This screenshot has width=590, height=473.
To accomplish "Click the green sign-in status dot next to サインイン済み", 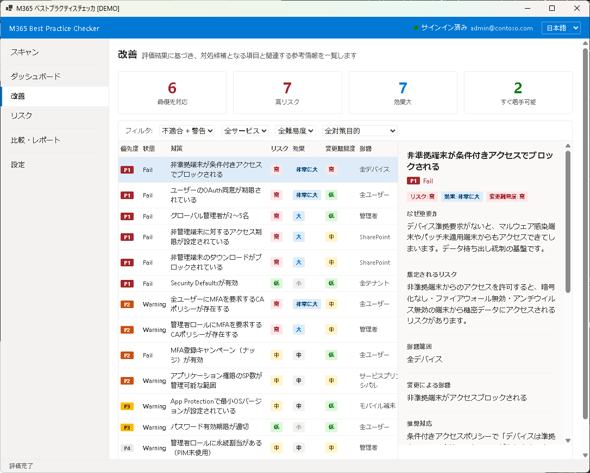I will pos(415,28).
